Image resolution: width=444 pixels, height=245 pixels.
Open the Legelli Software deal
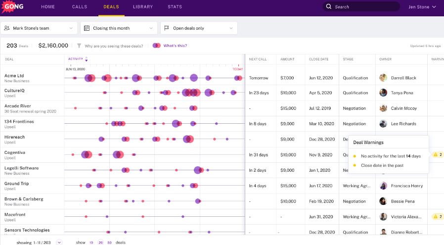[22, 168]
